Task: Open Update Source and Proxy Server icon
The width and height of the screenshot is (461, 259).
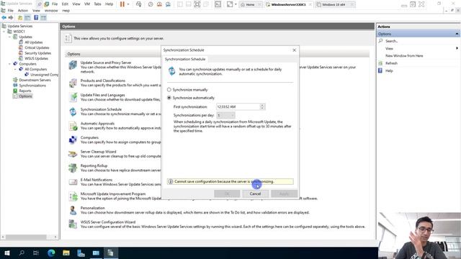Action: click(73, 65)
